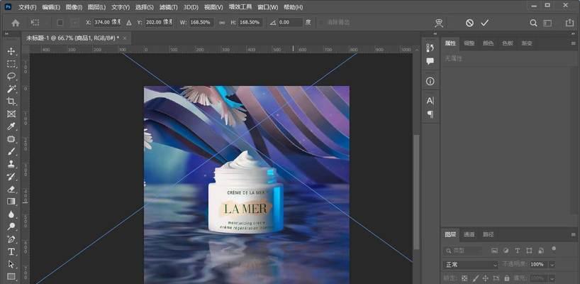
Task: Select the Rectangular Marquee tool
Action: point(11,64)
